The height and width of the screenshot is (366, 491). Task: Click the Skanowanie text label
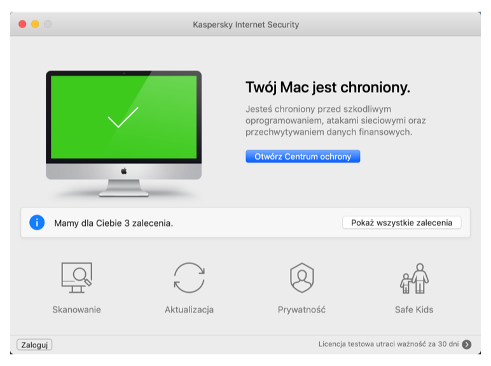tap(77, 309)
